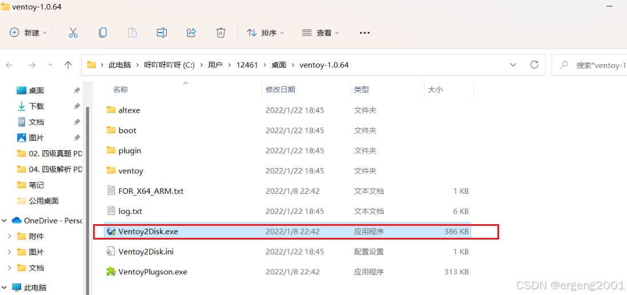Click 桌面 breadcrumb in address bar

tap(279, 65)
